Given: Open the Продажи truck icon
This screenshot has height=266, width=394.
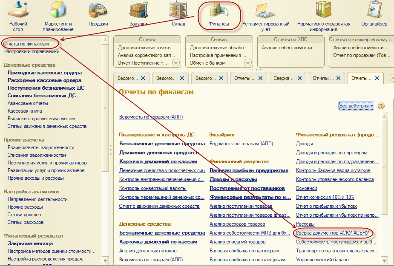Looking at the screenshot, I should tap(98, 10).
